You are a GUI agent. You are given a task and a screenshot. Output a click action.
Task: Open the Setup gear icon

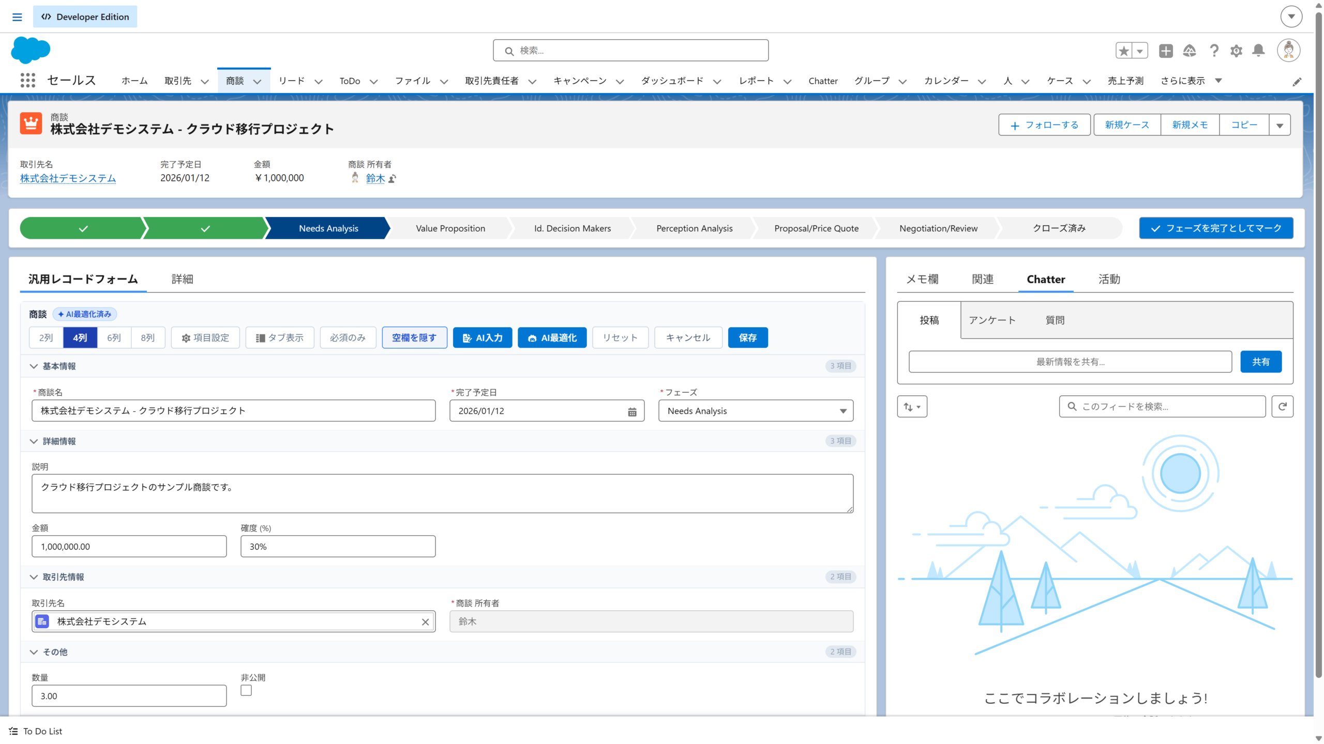click(1236, 51)
